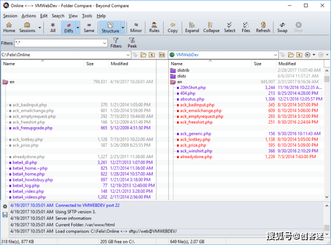Open the Tools menu
The image size is (331, 245).
[87, 16]
